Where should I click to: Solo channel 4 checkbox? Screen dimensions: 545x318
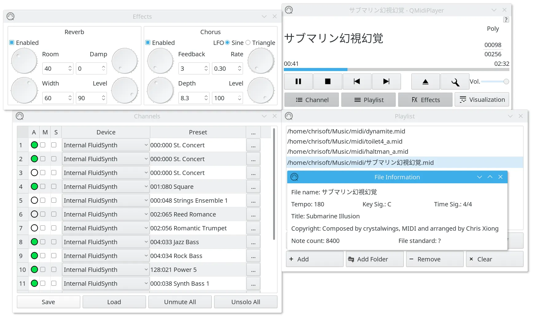click(x=54, y=186)
